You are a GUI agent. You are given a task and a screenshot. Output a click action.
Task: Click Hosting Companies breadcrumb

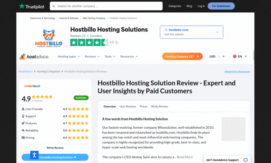[x=48, y=71]
